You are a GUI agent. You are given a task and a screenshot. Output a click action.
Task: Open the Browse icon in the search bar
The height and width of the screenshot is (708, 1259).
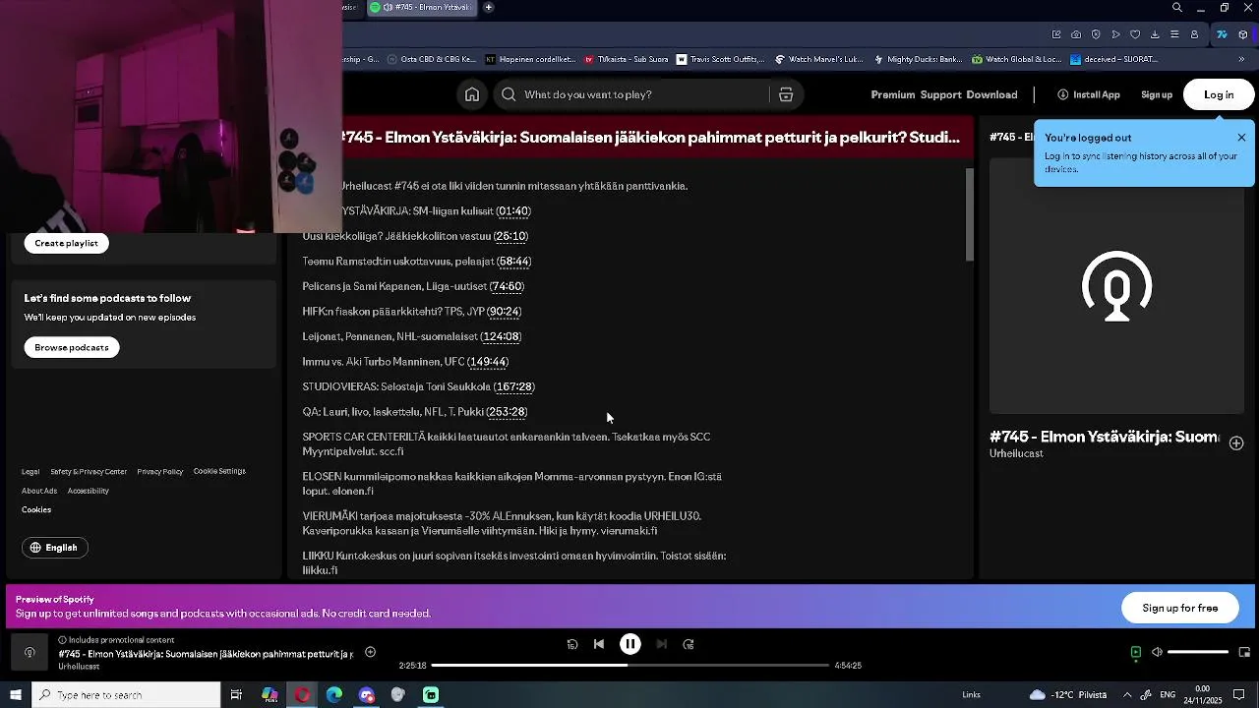(x=786, y=94)
